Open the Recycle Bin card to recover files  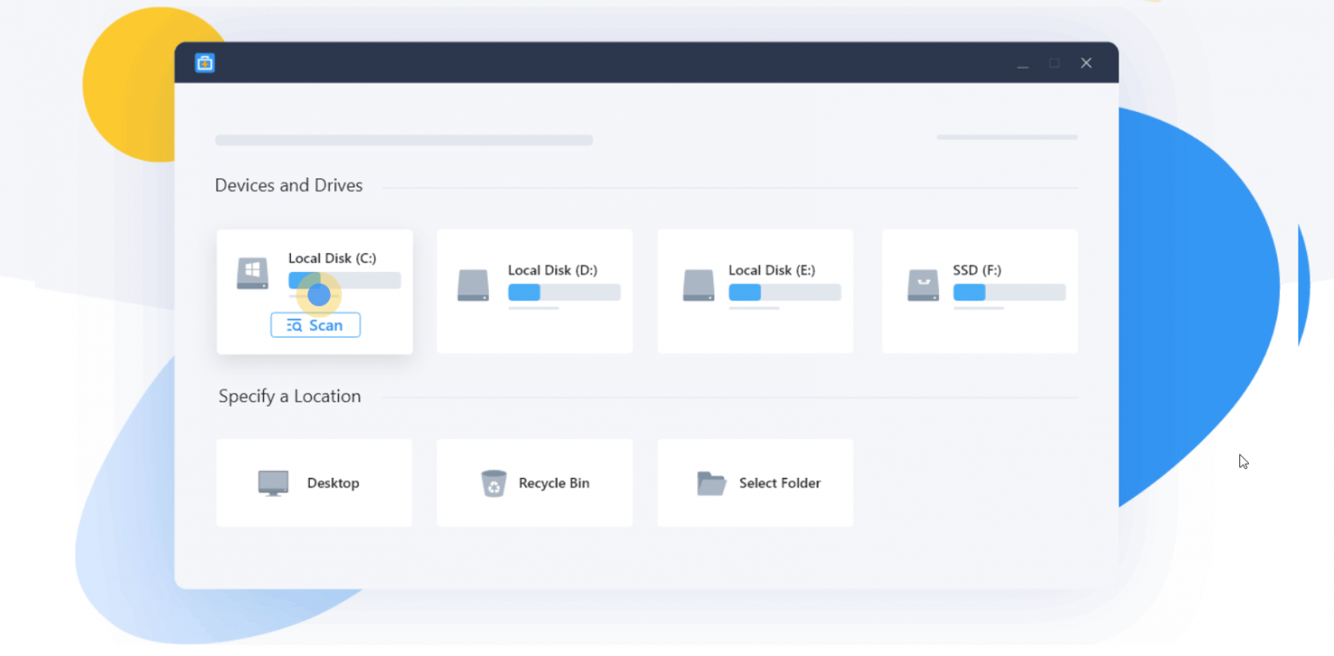coord(534,483)
